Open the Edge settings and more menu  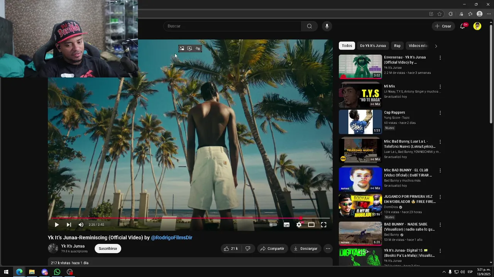pos(489,14)
